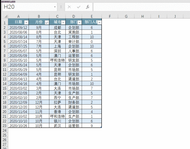Click cell with date 2020/05/07
This screenshot has height=149, width=190.
click(19, 51)
